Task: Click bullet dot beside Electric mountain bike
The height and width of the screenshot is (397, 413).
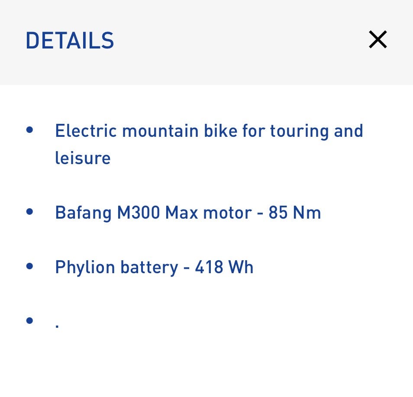Action: [x=29, y=130]
